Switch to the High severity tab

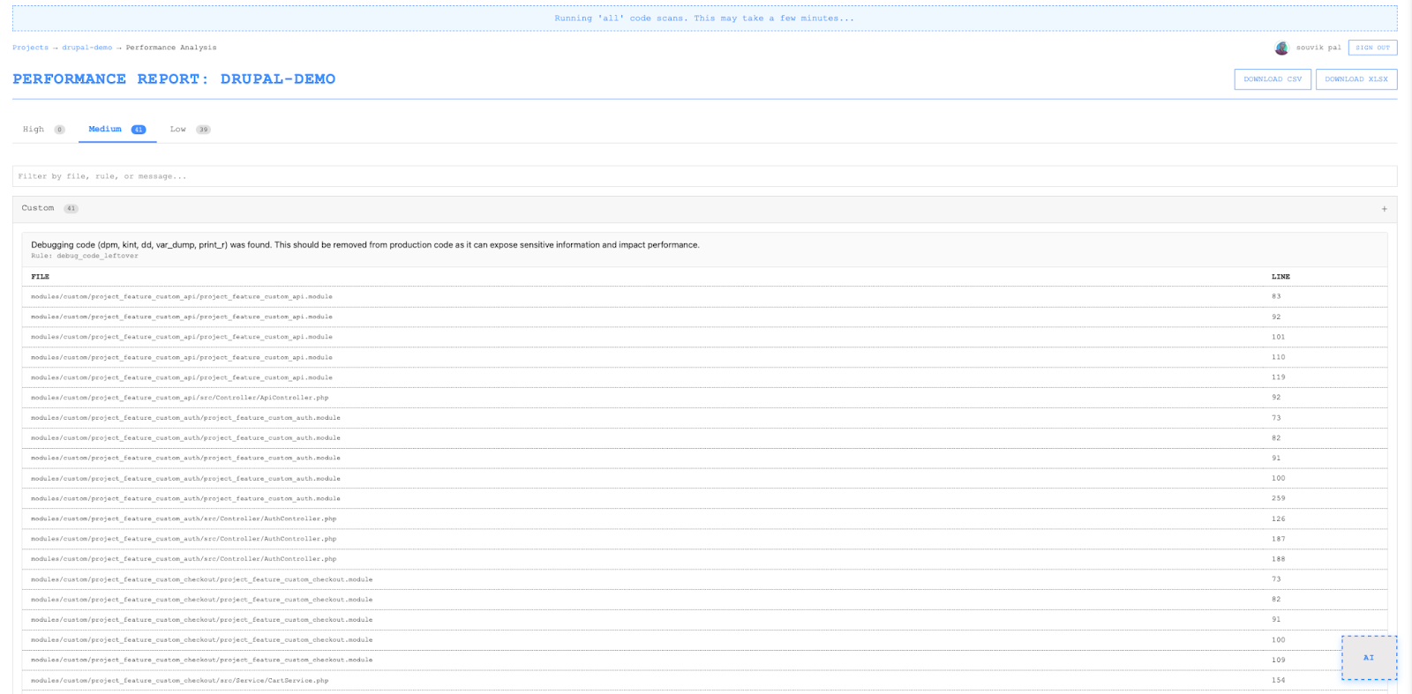(43, 130)
